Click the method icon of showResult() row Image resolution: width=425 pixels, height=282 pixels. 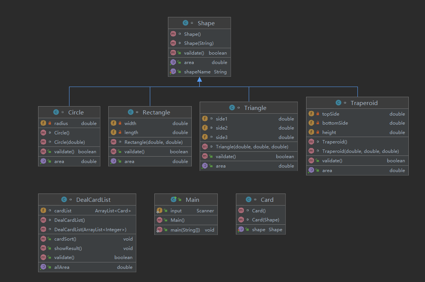[x=43, y=248]
